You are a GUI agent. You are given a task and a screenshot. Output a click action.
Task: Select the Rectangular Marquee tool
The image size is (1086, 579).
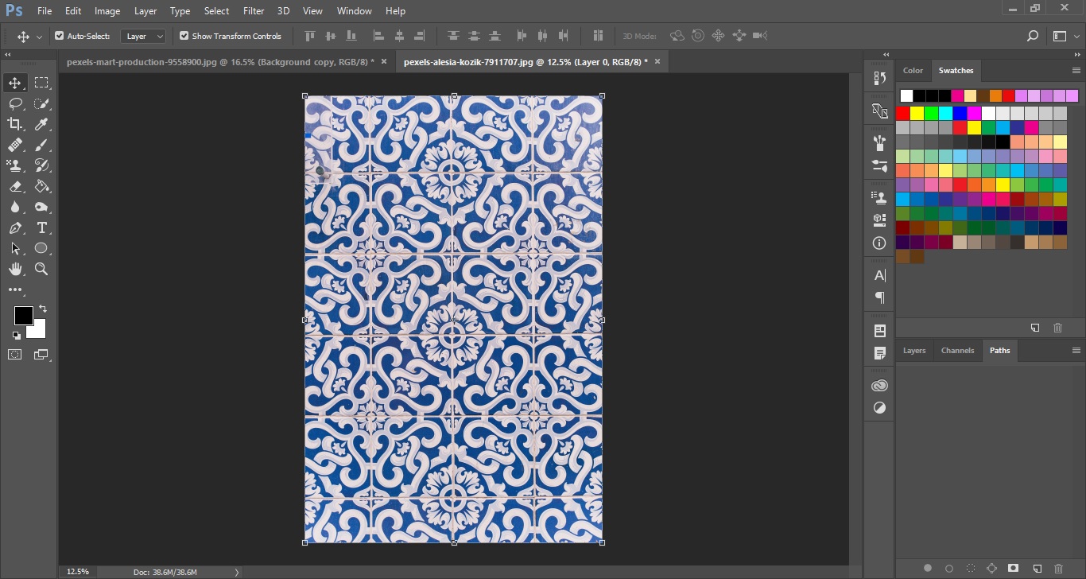41,83
